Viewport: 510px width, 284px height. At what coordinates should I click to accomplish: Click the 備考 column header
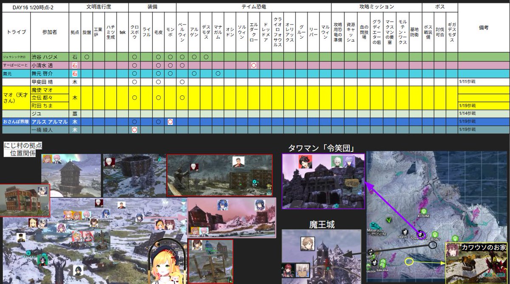(483, 28)
